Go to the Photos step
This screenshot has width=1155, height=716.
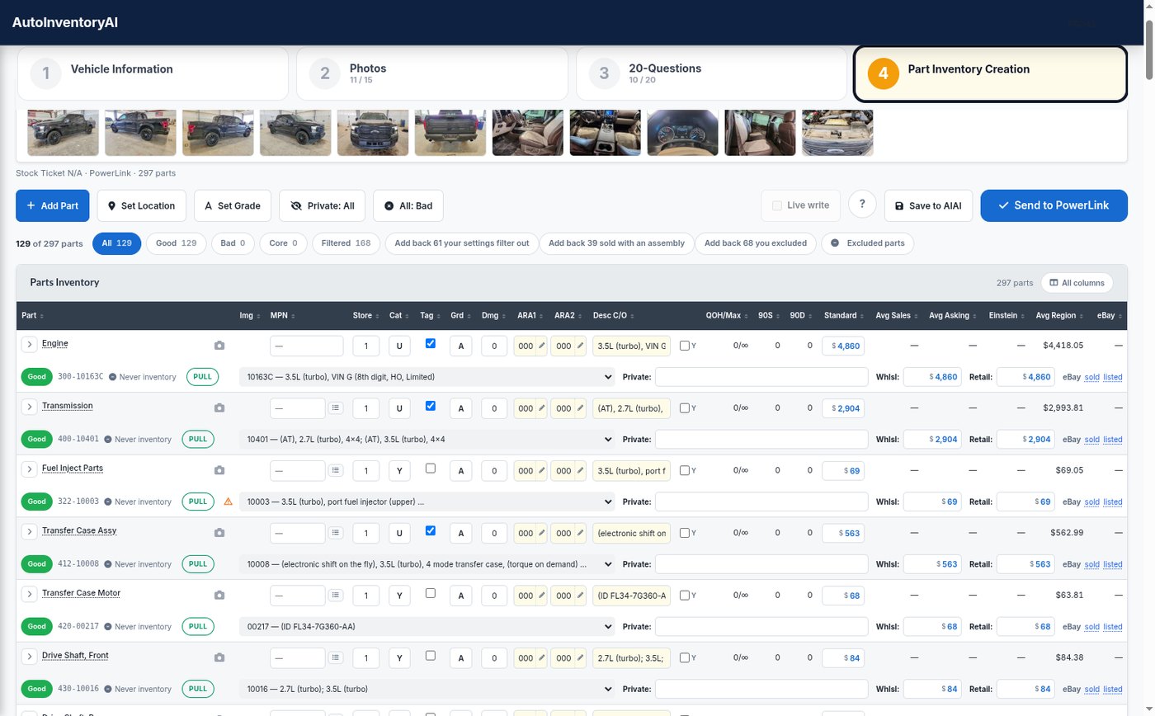tap(432, 73)
